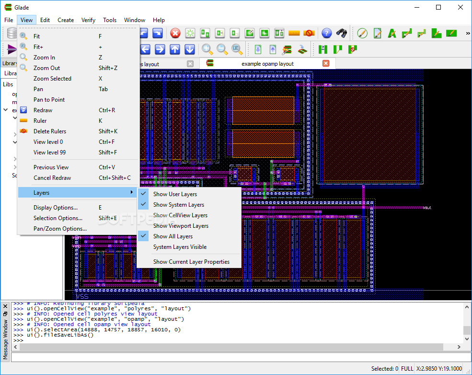Viewport: 472px width, 375px height.
Task: Choose Redraw from View menu
Action: click(x=78, y=110)
